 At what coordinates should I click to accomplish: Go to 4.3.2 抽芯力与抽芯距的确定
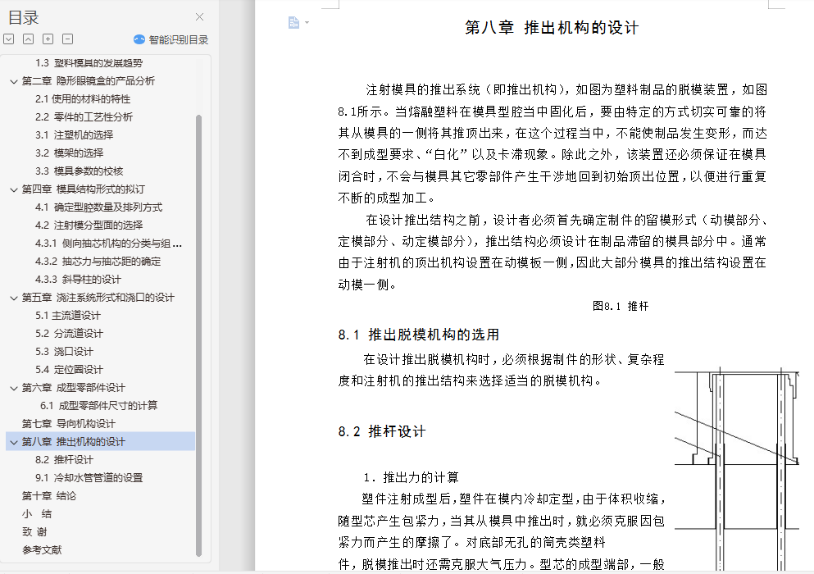pos(98,262)
